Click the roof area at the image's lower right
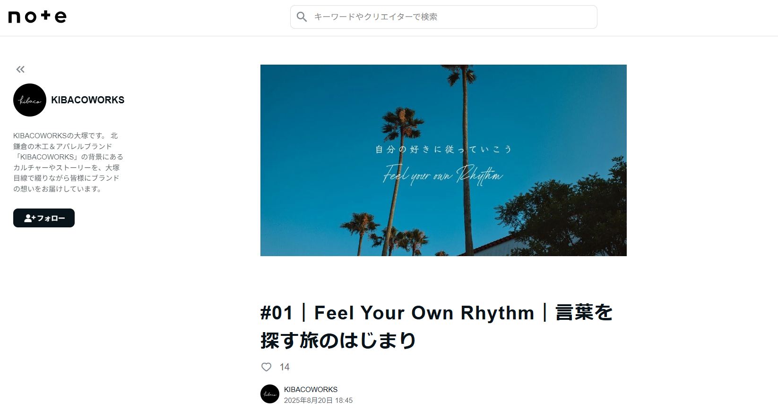This screenshot has height=409, width=778. pos(501,245)
